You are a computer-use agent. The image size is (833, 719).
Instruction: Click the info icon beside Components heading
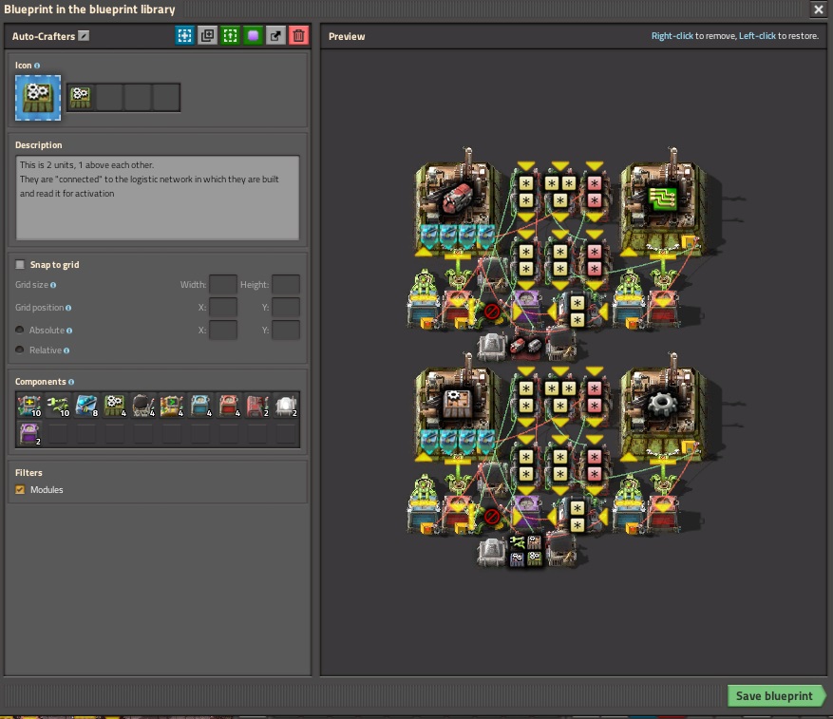pos(71,382)
